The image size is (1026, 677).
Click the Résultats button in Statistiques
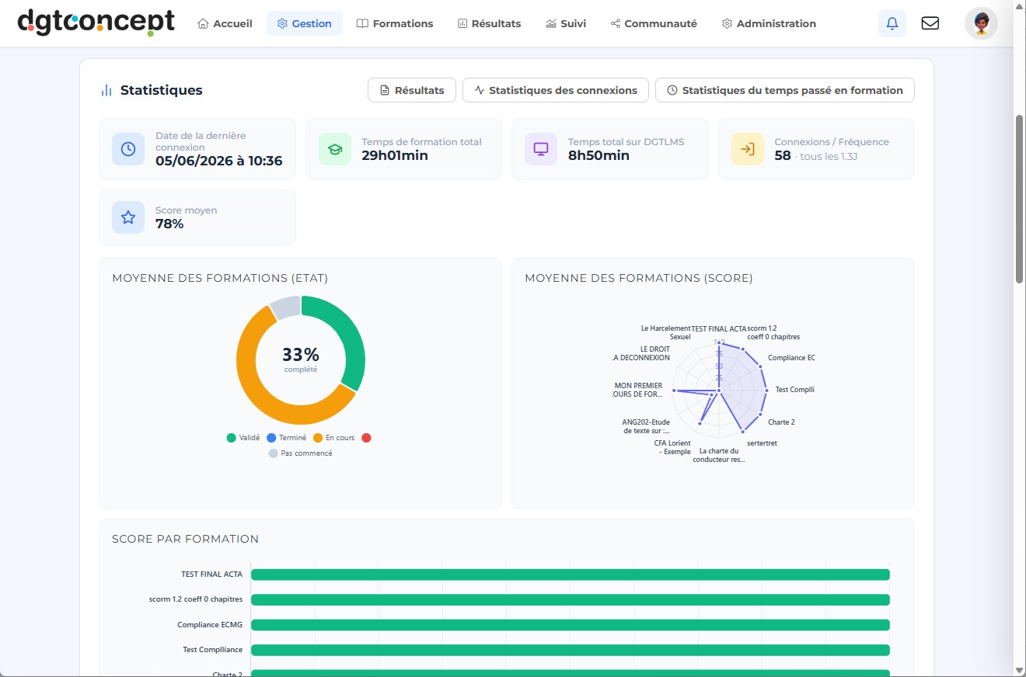pyautogui.click(x=411, y=90)
